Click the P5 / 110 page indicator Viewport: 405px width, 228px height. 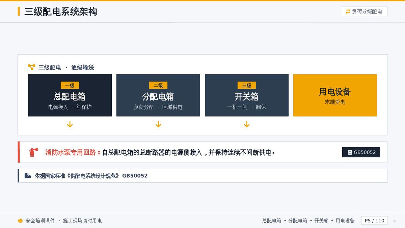(x=374, y=221)
